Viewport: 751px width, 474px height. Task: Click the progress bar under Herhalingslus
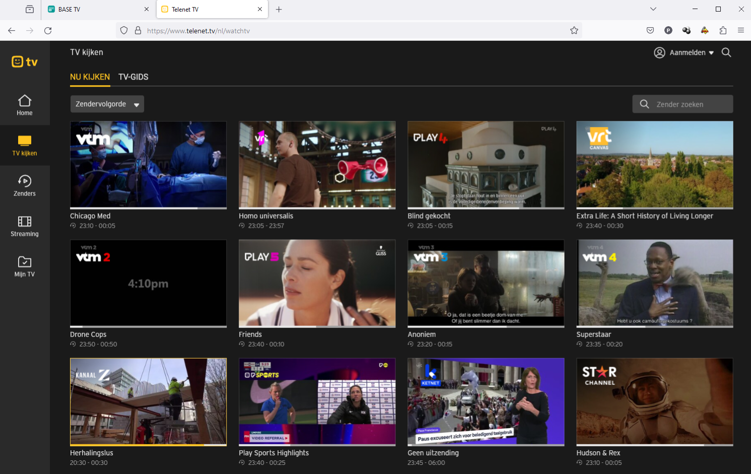tap(148, 445)
